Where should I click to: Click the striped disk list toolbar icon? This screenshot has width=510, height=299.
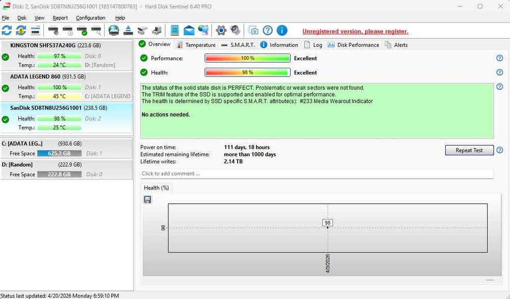[x=35, y=31]
